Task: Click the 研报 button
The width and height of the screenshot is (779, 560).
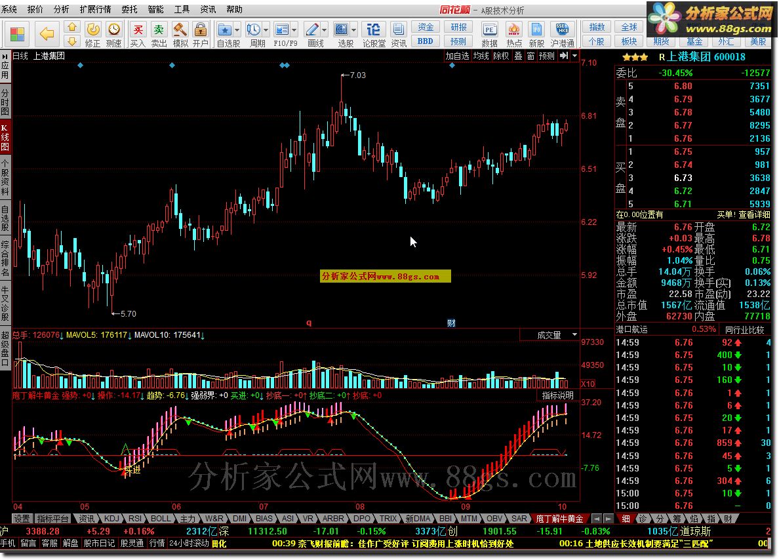Action: pyautogui.click(x=458, y=27)
